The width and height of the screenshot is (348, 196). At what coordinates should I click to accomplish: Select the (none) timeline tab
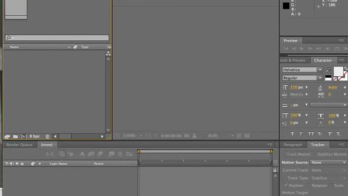click(47, 145)
